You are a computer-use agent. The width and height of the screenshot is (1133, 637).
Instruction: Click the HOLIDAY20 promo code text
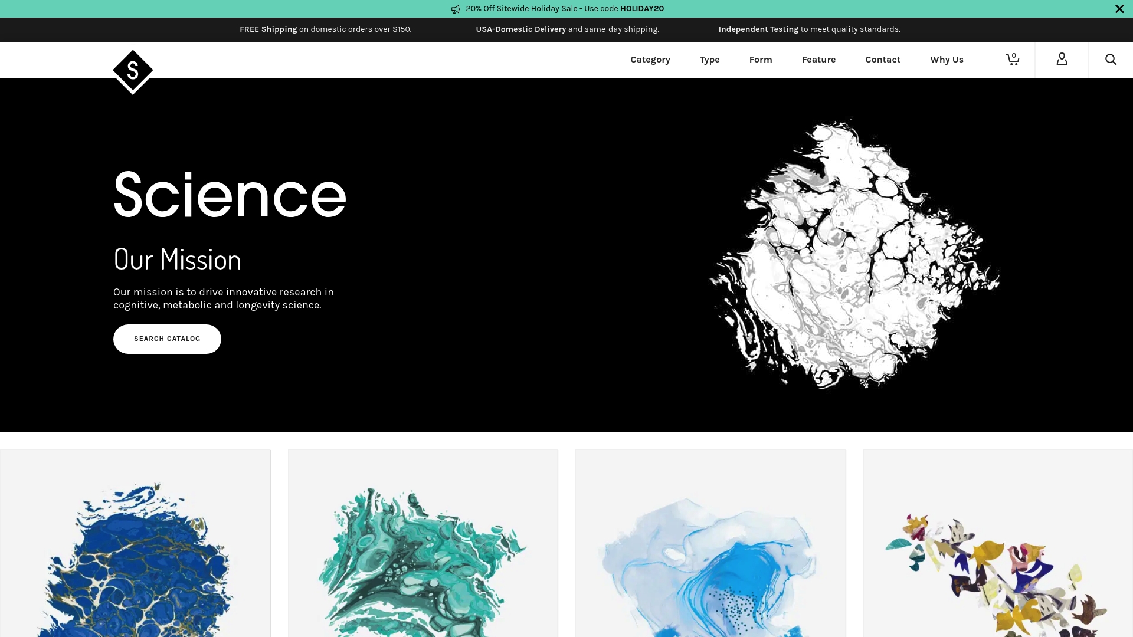642,9
